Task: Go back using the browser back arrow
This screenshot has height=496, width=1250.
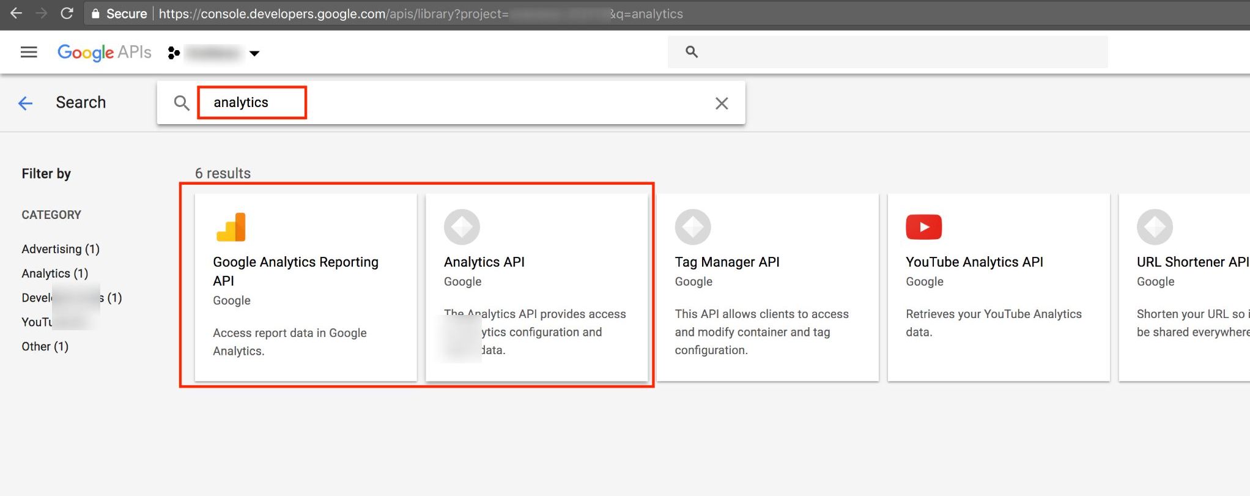Action: (17, 13)
